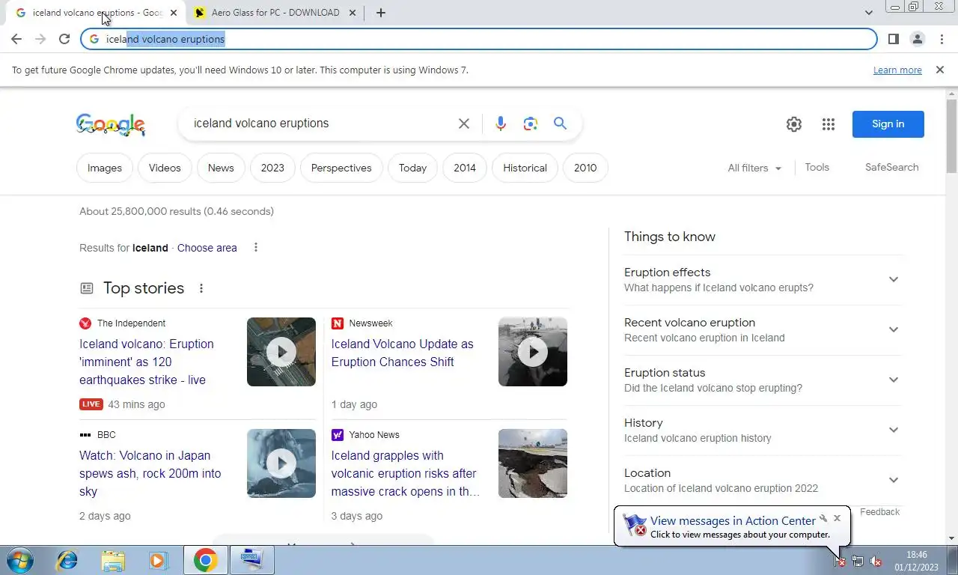Click the network tray icon

click(x=858, y=561)
